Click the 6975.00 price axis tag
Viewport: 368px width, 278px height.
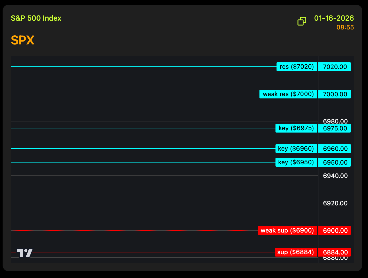tap(335, 128)
